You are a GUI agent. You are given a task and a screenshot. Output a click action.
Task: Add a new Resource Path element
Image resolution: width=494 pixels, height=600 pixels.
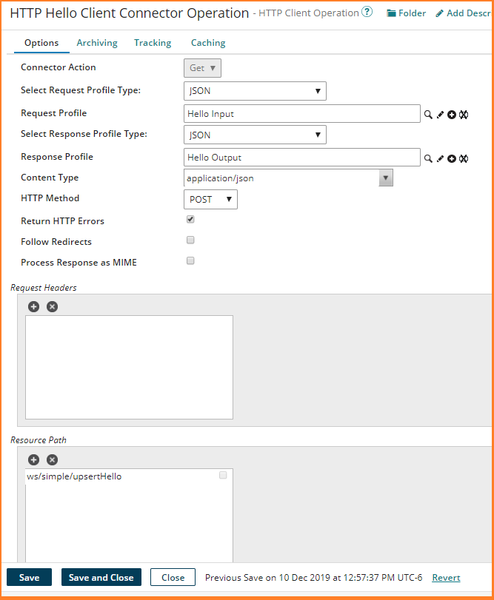coord(34,459)
